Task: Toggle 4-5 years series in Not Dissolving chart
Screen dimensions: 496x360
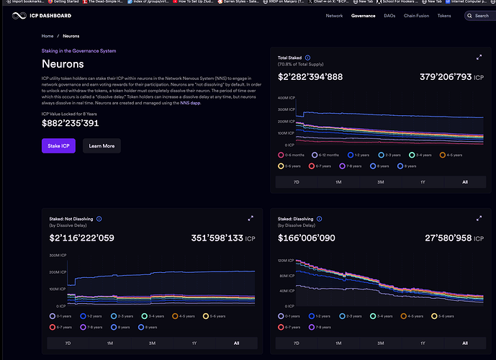Action: (x=184, y=316)
